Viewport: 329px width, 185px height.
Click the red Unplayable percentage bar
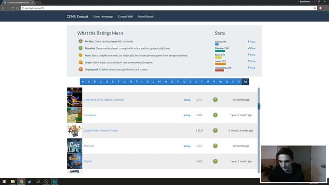point(220,70)
